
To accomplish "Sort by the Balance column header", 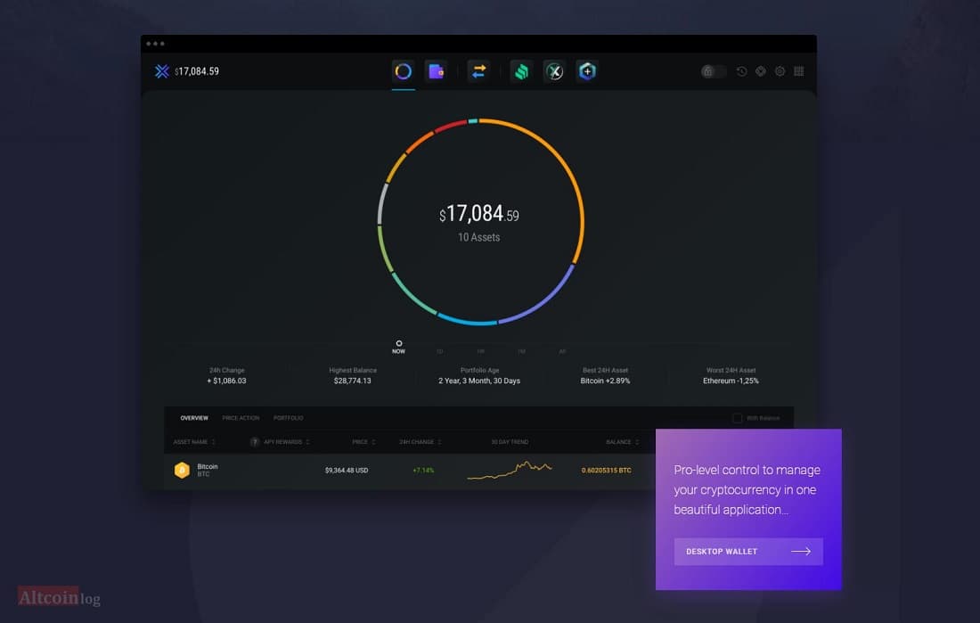I will click(x=623, y=442).
